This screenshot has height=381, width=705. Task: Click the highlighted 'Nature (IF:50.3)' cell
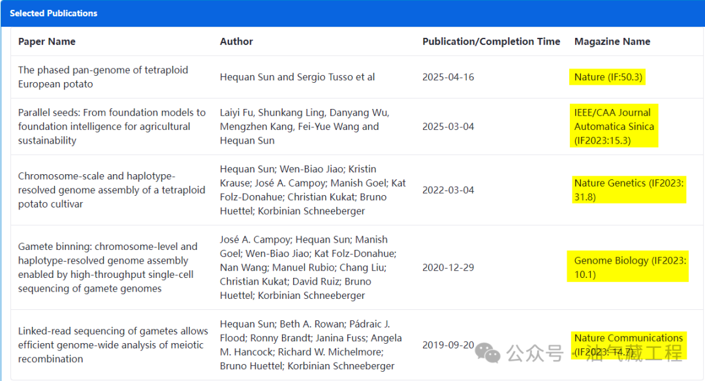click(608, 77)
